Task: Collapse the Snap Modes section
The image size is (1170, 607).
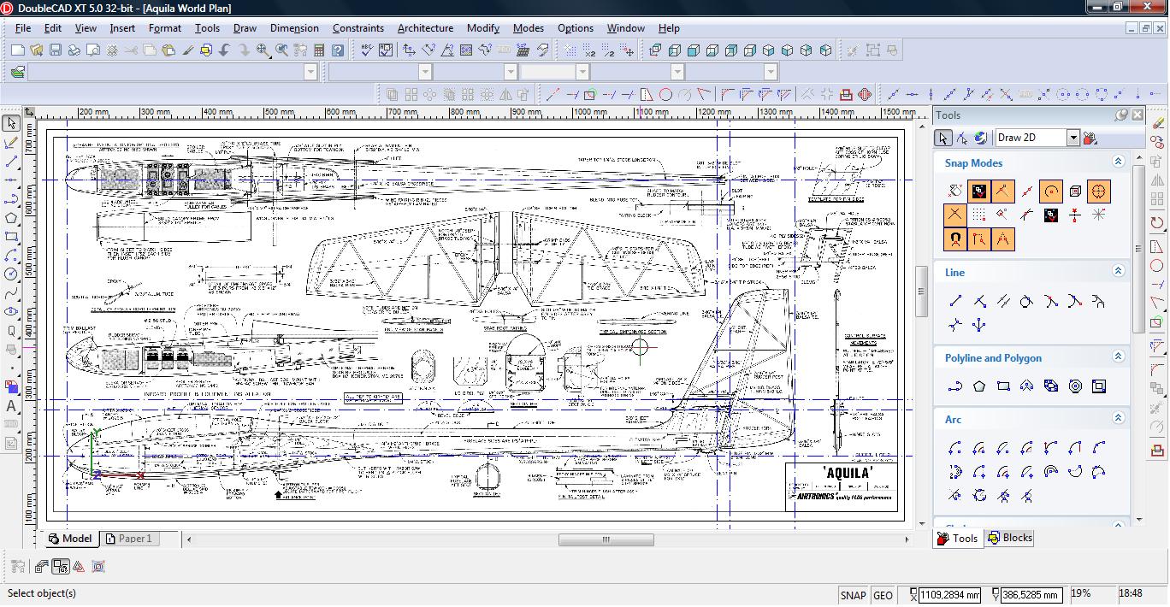Action: point(1118,162)
